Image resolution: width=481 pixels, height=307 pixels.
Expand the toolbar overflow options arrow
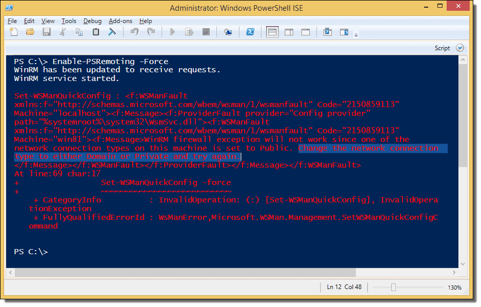(x=356, y=35)
